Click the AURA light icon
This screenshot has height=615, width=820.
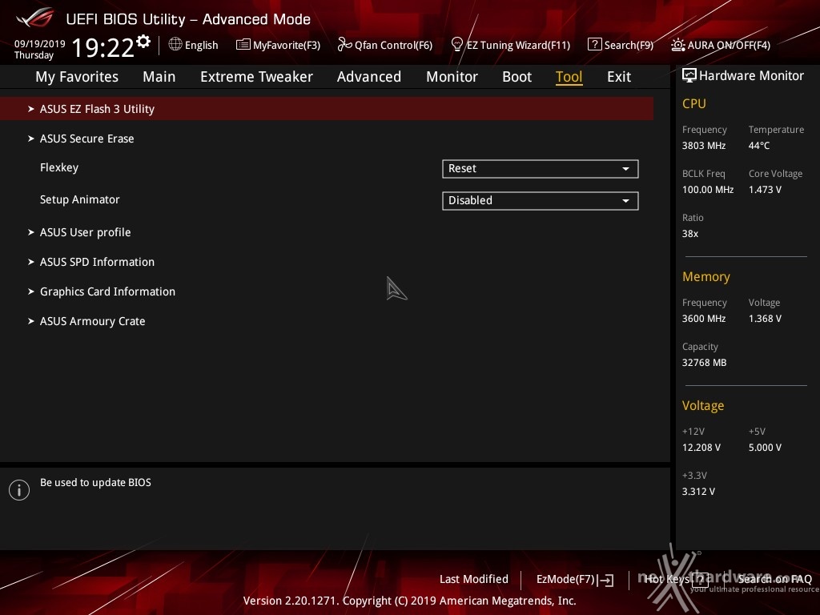tap(677, 45)
